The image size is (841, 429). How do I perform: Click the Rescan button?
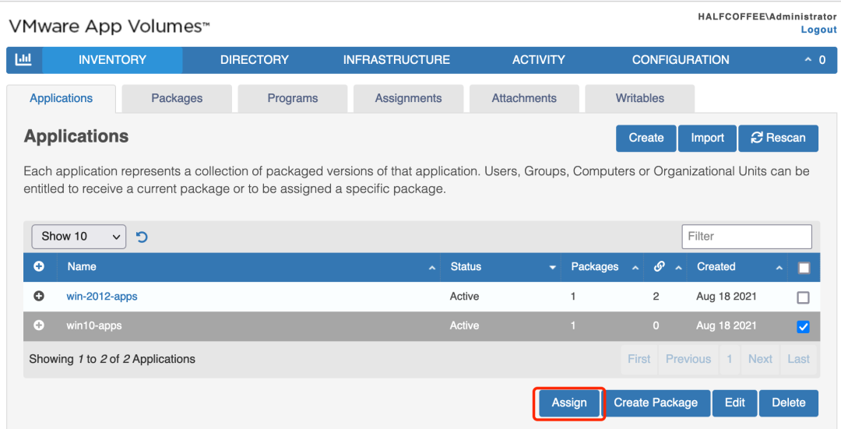coord(778,138)
